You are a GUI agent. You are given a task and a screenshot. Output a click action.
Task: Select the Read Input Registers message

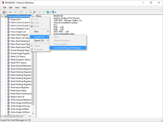pyautogui.click(x=20, y=88)
